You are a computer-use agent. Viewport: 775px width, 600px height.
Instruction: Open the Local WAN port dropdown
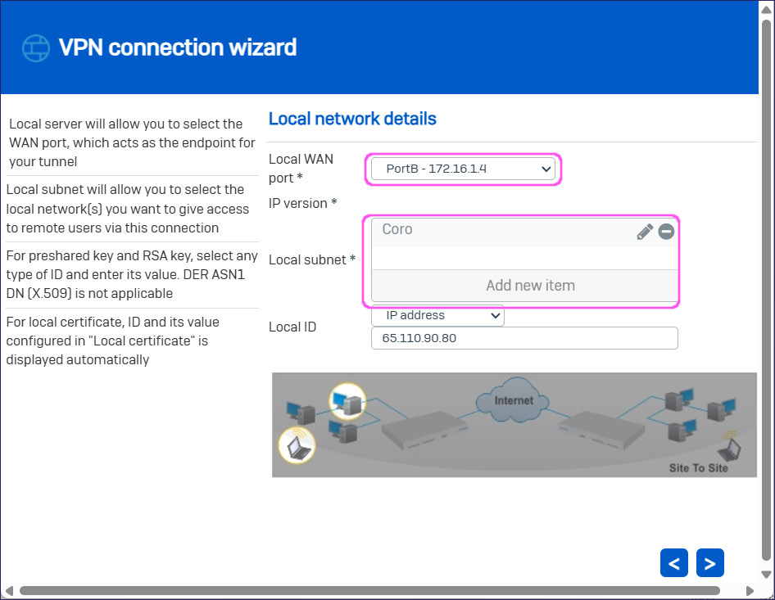tap(463, 169)
